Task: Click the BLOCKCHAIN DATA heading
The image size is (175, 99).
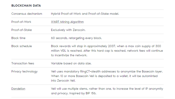Action: coord(26,5)
